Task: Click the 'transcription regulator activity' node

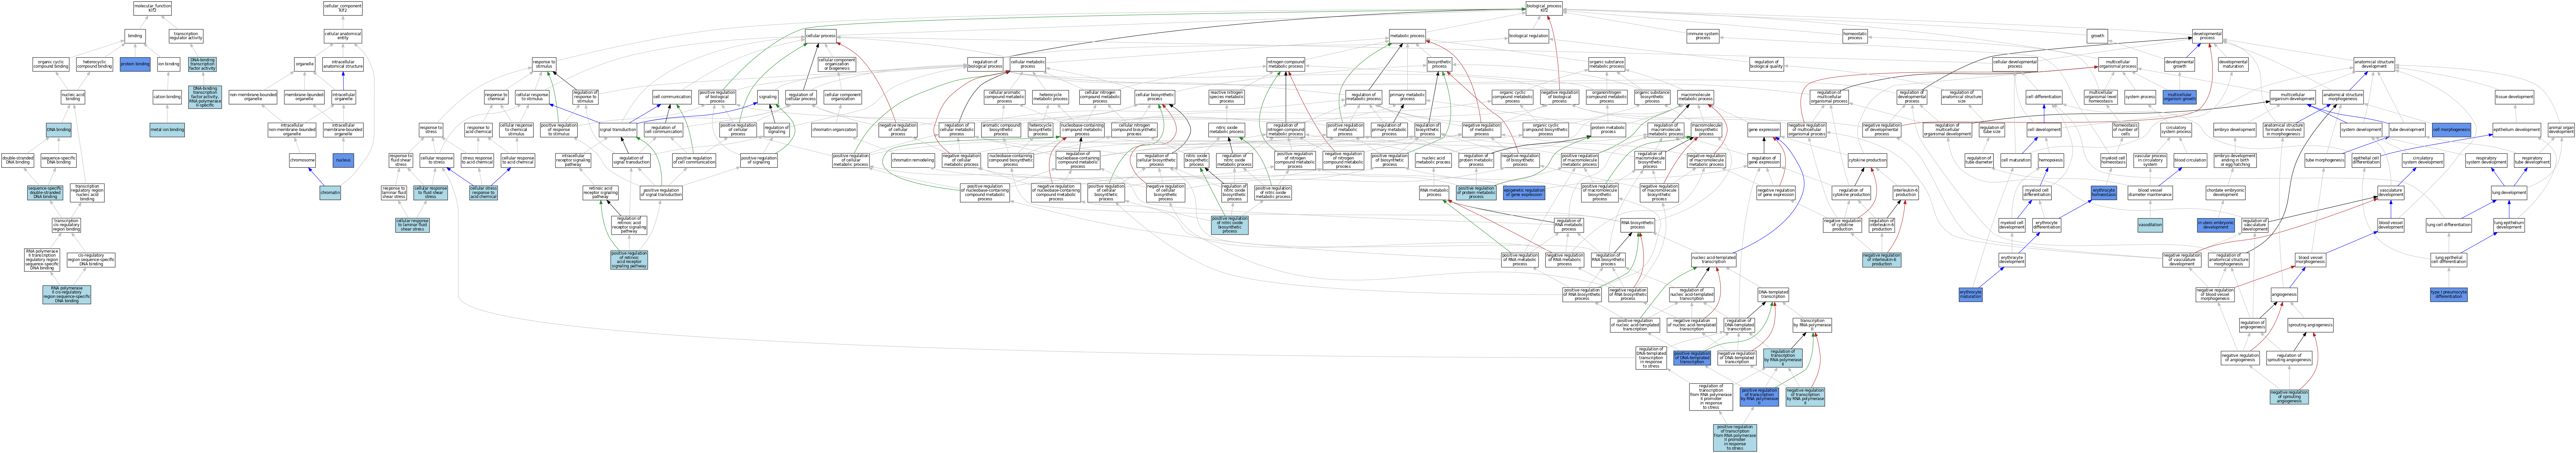Action: click(x=186, y=36)
